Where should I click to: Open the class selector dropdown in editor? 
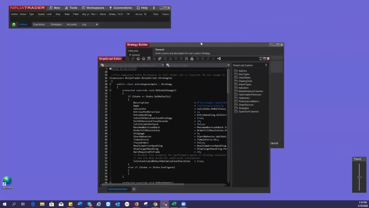(x=132, y=65)
